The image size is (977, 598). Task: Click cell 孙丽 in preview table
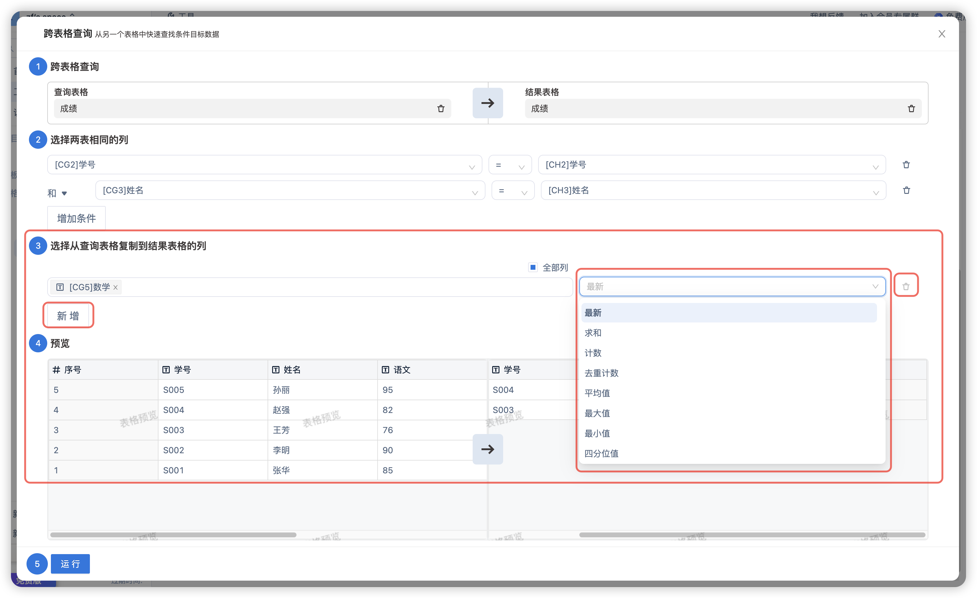coord(322,390)
